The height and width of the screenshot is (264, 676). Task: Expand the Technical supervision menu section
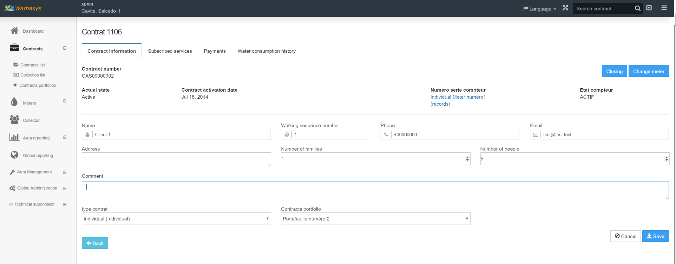pyautogui.click(x=65, y=204)
